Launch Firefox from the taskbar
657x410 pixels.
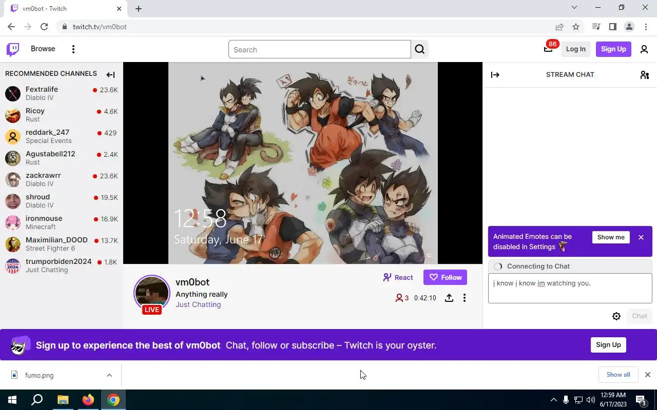(88, 400)
